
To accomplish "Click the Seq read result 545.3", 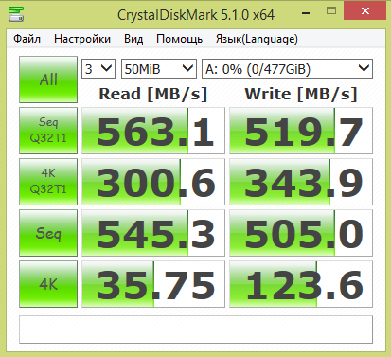I will [x=153, y=233].
